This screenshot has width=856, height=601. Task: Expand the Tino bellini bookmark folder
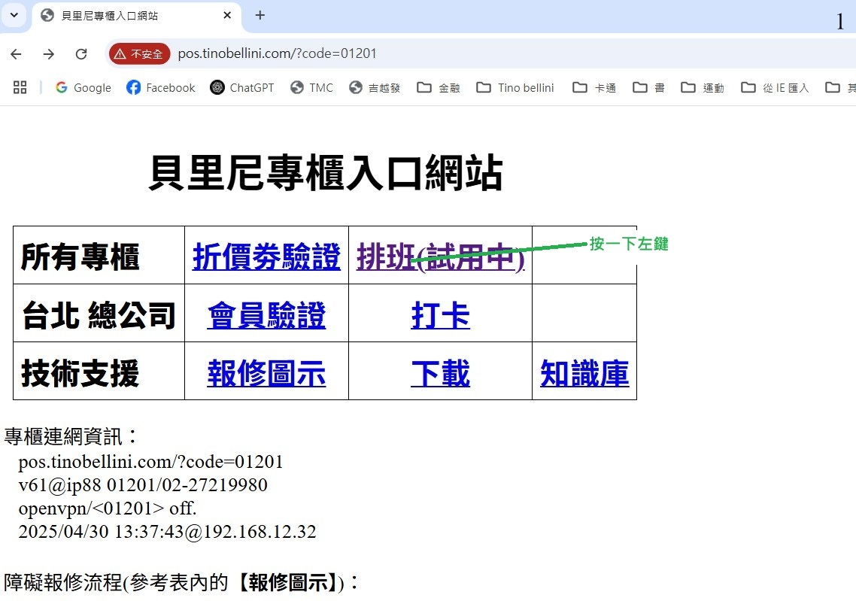(x=515, y=88)
